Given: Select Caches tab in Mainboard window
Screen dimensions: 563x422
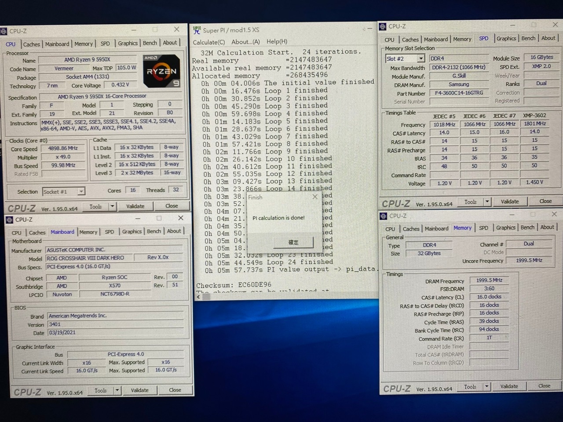Looking at the screenshot, I should coord(37,233).
